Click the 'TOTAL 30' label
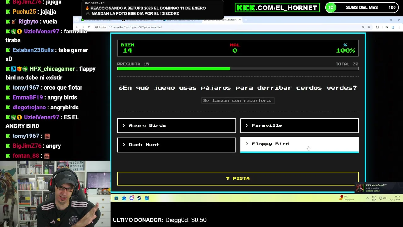 [x=347, y=64]
